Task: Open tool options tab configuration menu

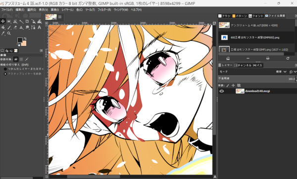Action: tap(41, 51)
